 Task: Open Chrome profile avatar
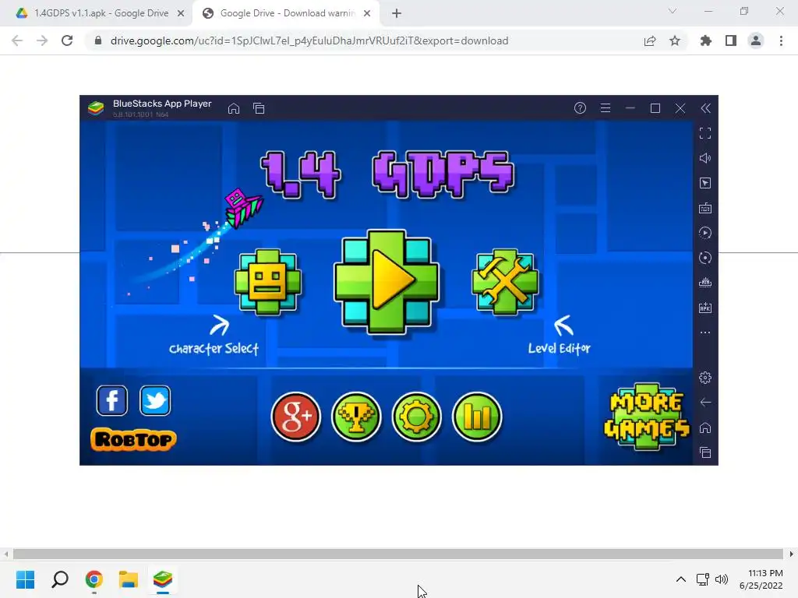[756, 40]
